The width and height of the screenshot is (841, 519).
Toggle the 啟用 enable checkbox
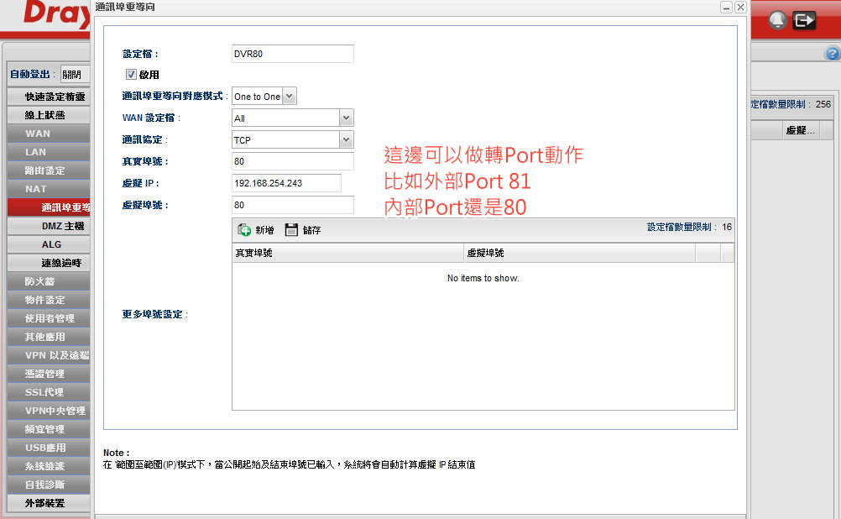131,75
